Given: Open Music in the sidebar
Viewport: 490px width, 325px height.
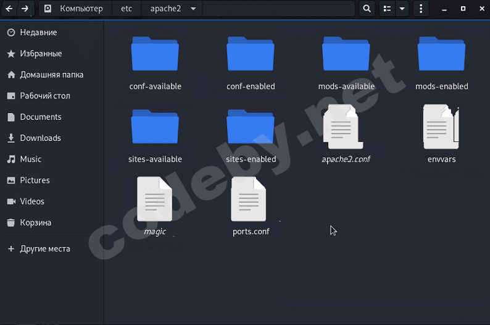Looking at the screenshot, I should click(x=52, y=159).
